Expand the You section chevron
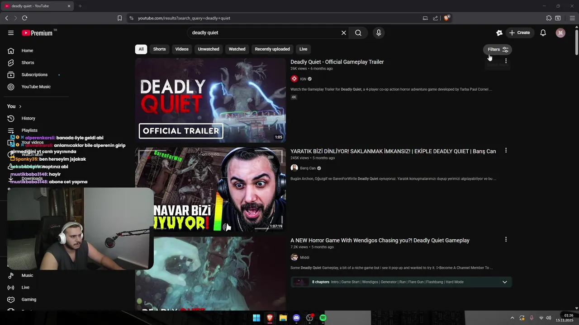This screenshot has width=579, height=325. [20, 107]
